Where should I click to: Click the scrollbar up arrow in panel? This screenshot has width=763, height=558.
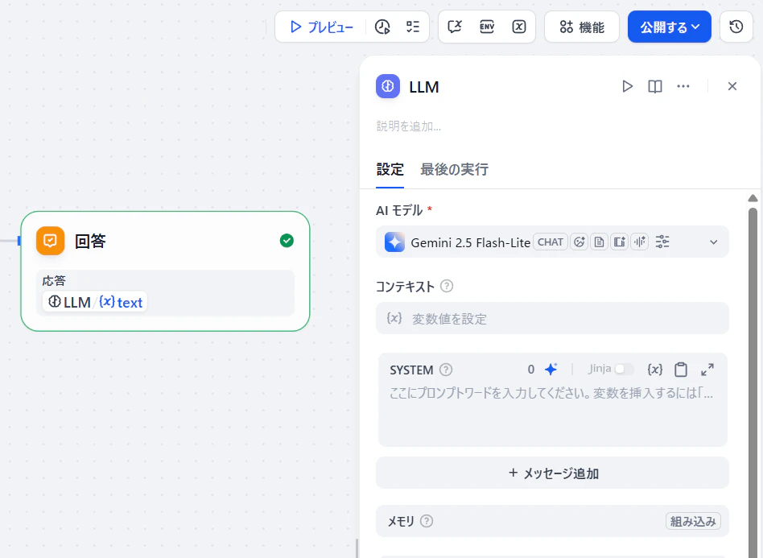753,198
